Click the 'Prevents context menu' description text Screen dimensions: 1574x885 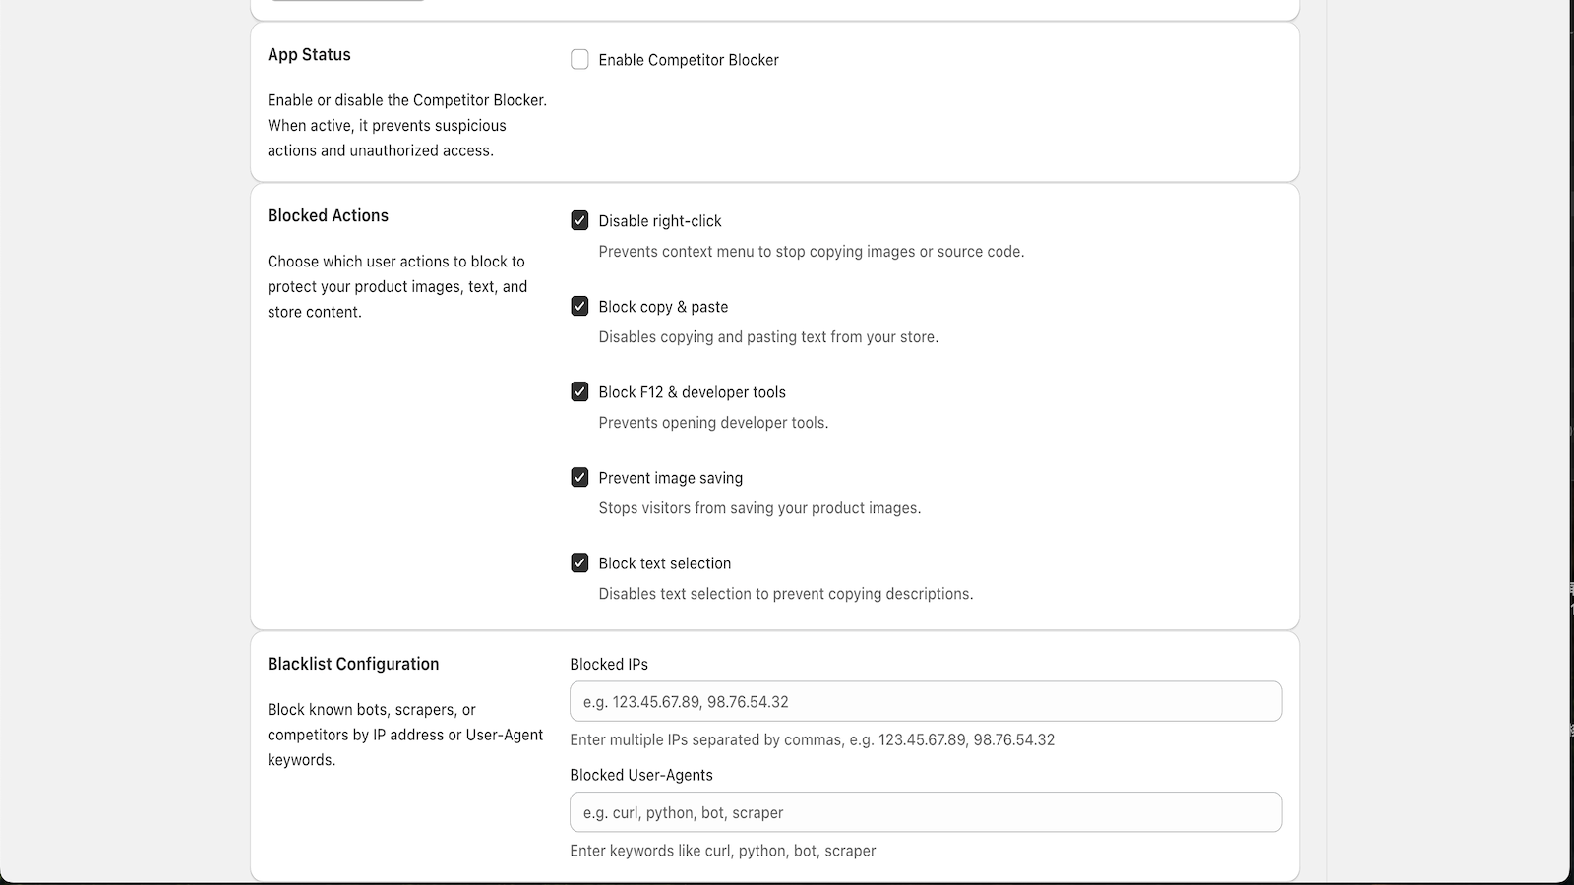tap(812, 251)
